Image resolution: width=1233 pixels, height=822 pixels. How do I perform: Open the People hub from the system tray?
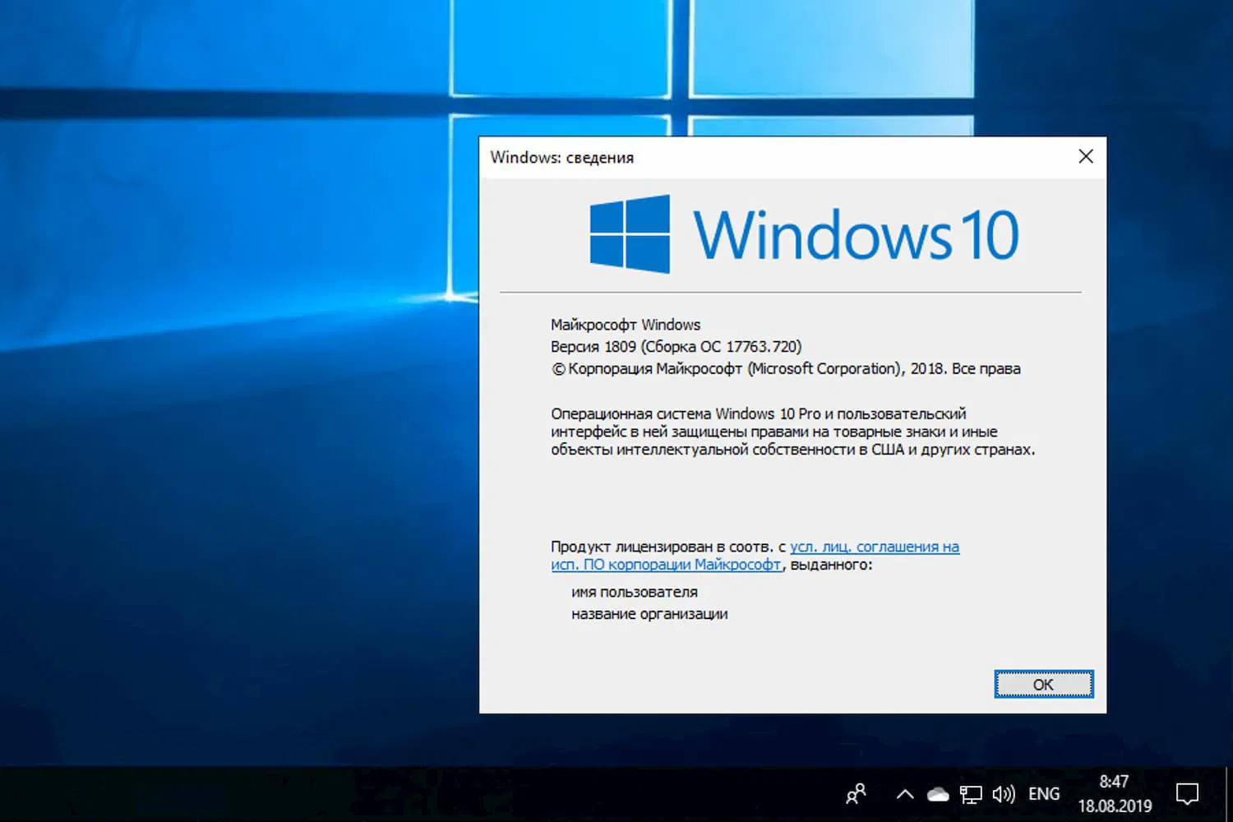pos(856,794)
